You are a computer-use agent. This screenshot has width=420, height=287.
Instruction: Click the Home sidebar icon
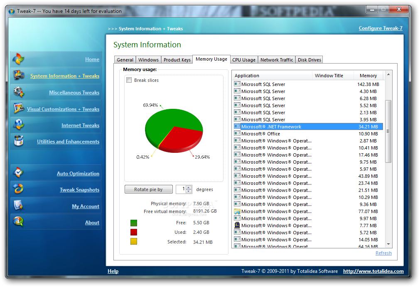point(18,59)
